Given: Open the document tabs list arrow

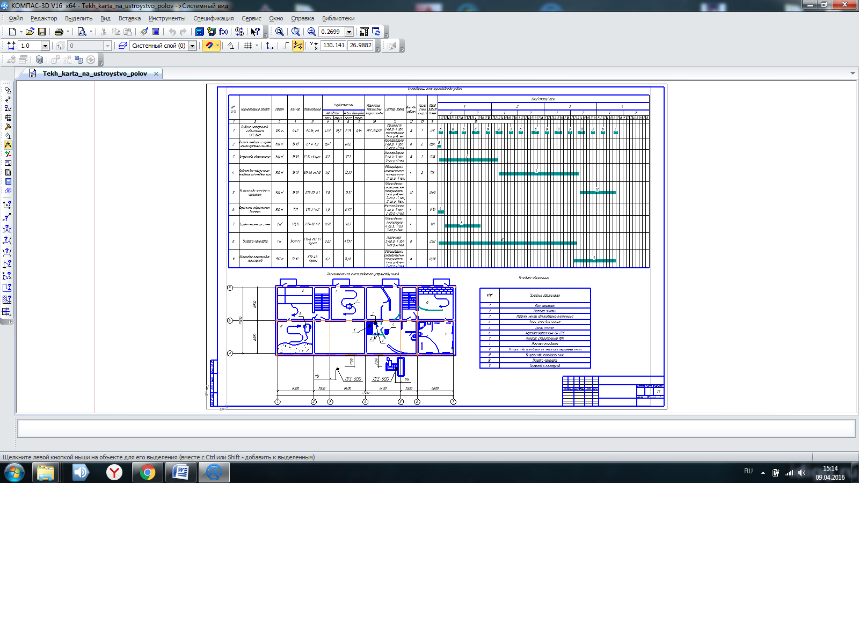Looking at the screenshot, I should pos(853,73).
